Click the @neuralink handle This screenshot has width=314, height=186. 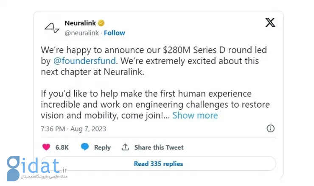[x=82, y=33]
